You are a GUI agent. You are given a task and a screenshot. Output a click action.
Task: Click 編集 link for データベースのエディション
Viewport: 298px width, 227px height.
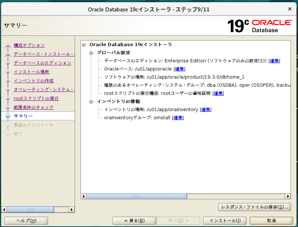[274, 61]
